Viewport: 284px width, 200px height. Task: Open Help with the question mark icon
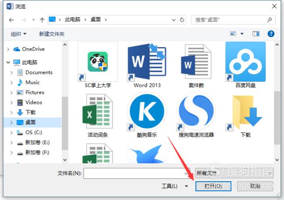271,34
